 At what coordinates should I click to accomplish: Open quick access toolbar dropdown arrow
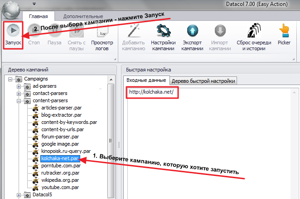[34, 4]
